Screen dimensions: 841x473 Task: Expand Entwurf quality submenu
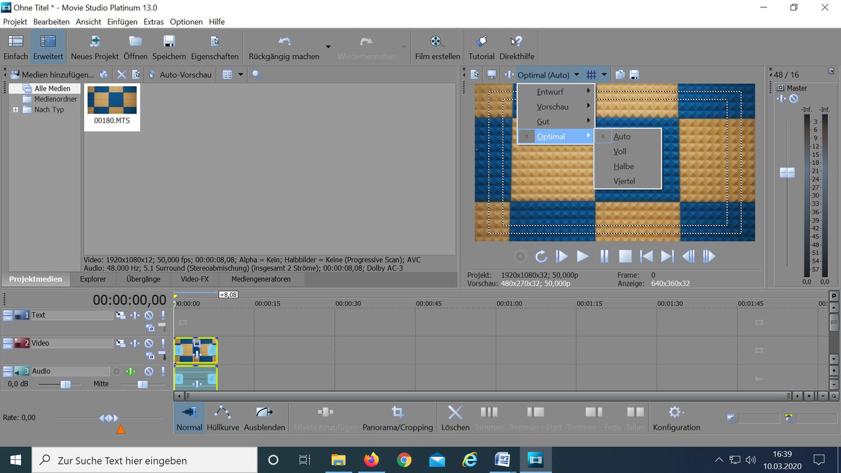556,92
